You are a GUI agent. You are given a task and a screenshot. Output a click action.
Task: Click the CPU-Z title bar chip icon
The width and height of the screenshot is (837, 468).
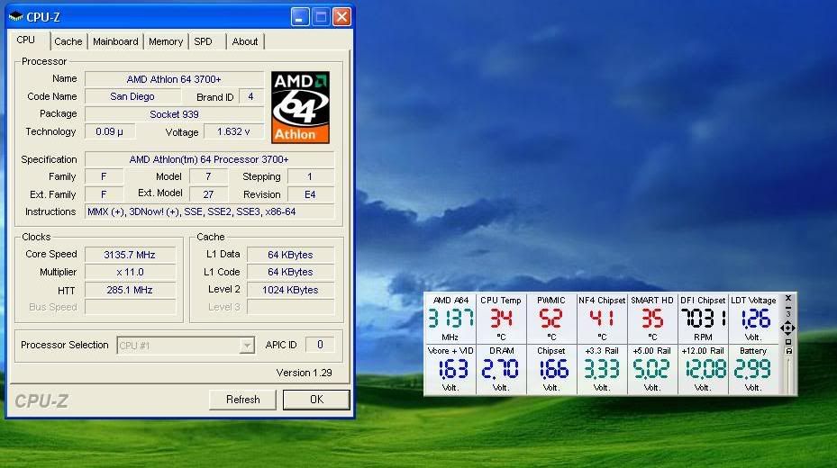coord(16,16)
